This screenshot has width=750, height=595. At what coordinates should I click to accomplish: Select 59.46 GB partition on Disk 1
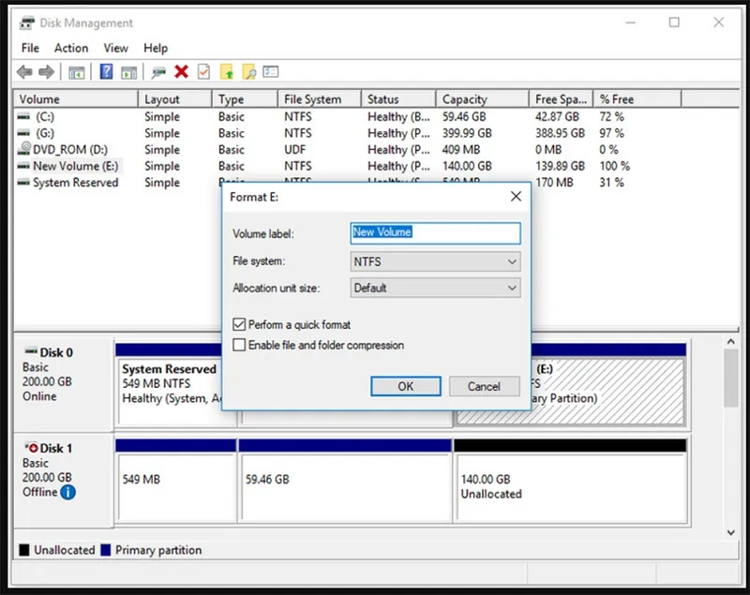(x=345, y=486)
